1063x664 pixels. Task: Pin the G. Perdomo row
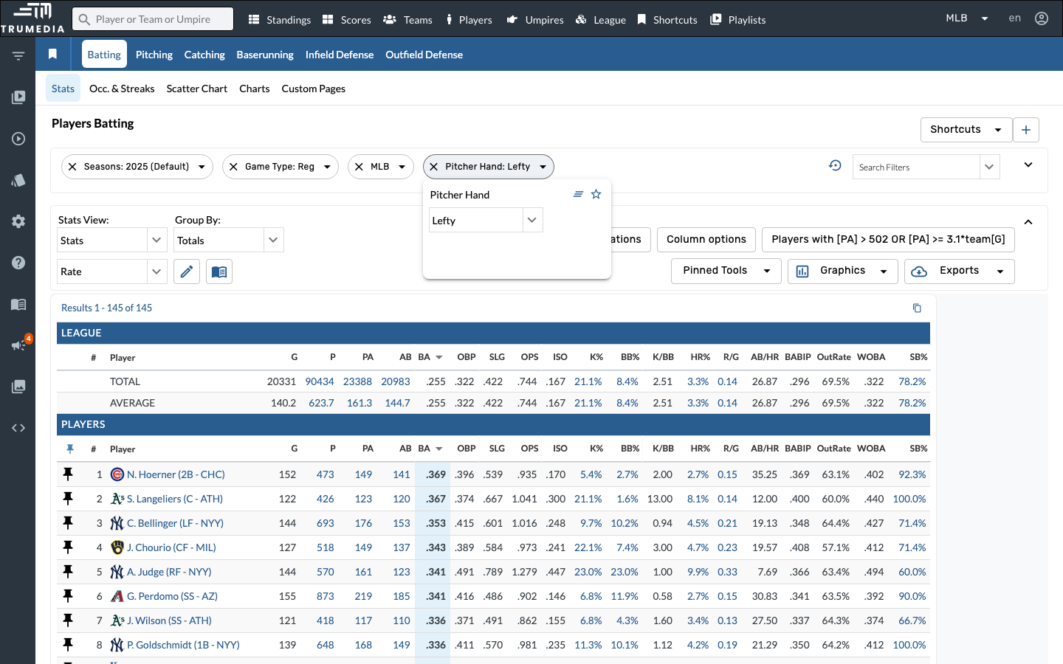[x=68, y=596]
